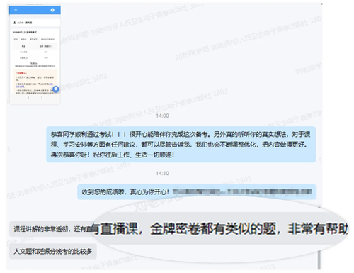Click the blue floating chat bubble icon
Image resolution: width=354 pixels, height=273 pixels.
point(56,89)
